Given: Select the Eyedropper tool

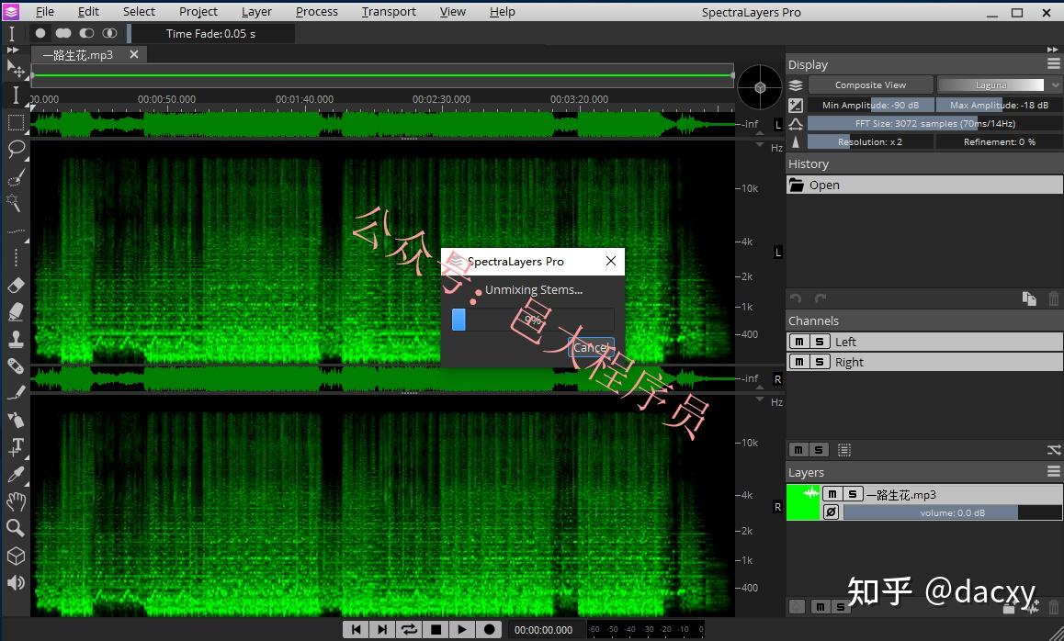Looking at the screenshot, I should 15,474.
